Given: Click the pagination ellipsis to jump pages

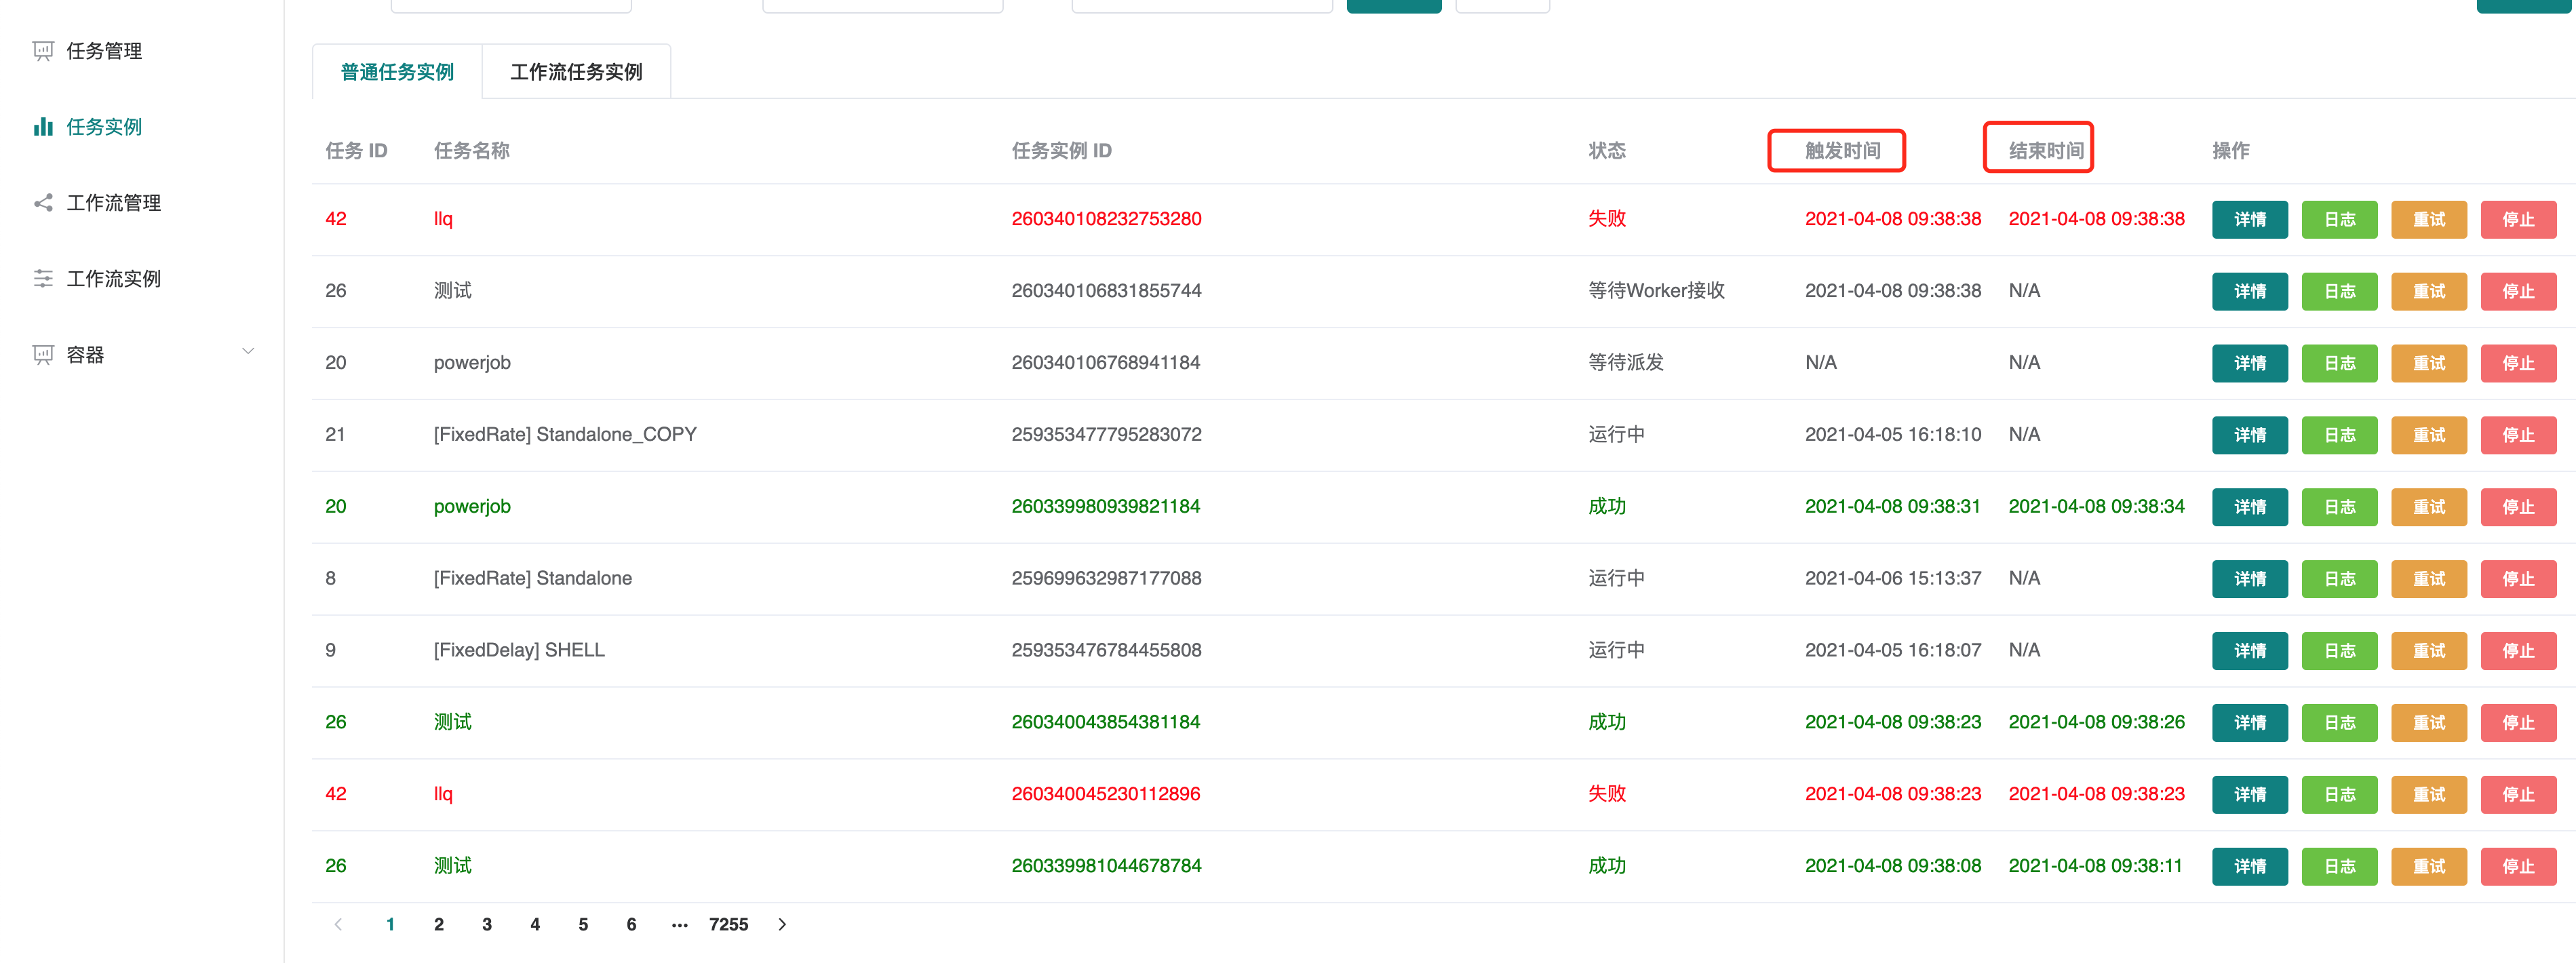Looking at the screenshot, I should pos(679,925).
